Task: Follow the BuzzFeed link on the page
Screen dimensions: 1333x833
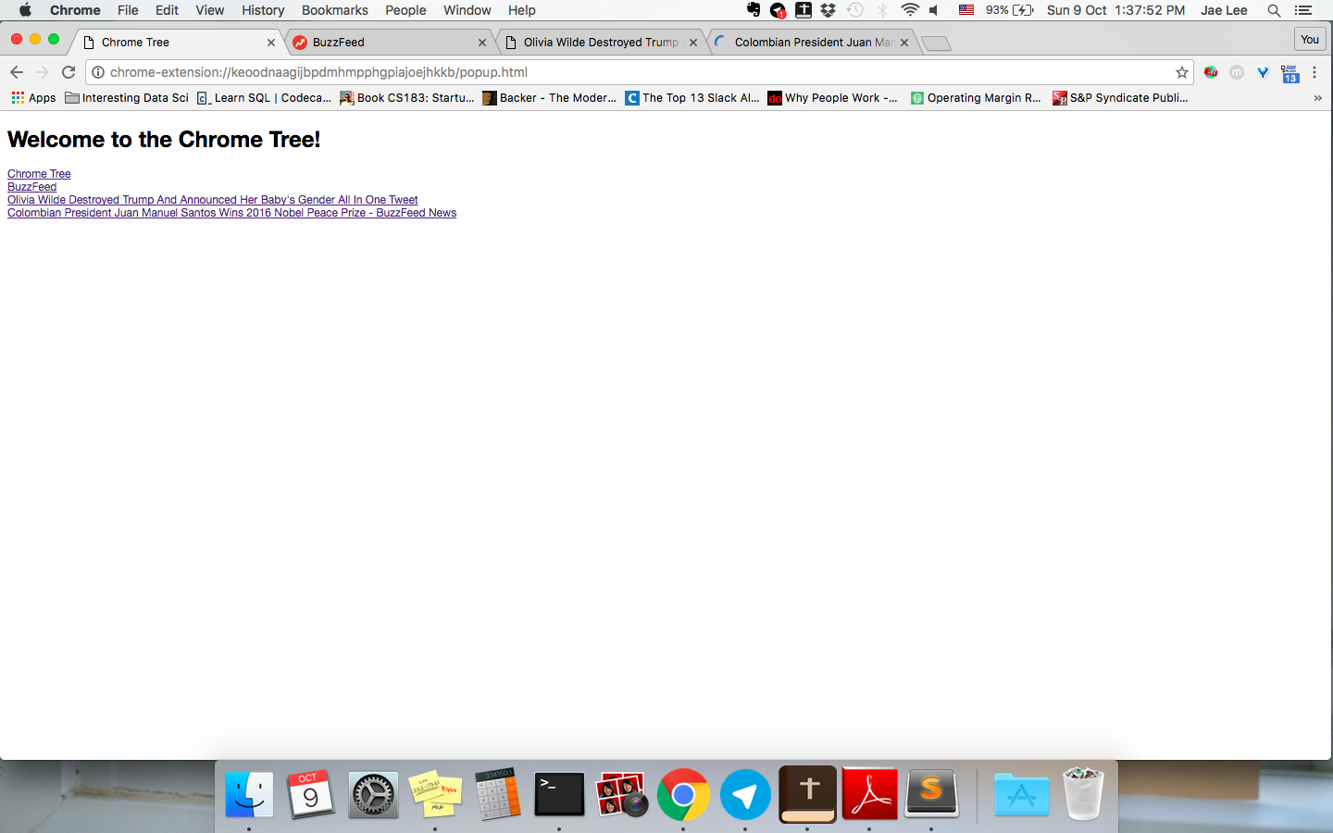Action: 31,187
